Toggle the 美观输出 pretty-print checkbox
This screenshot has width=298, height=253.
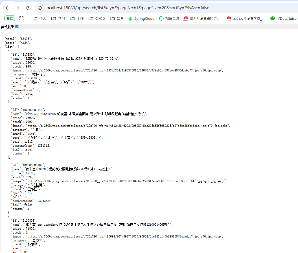(17, 27)
